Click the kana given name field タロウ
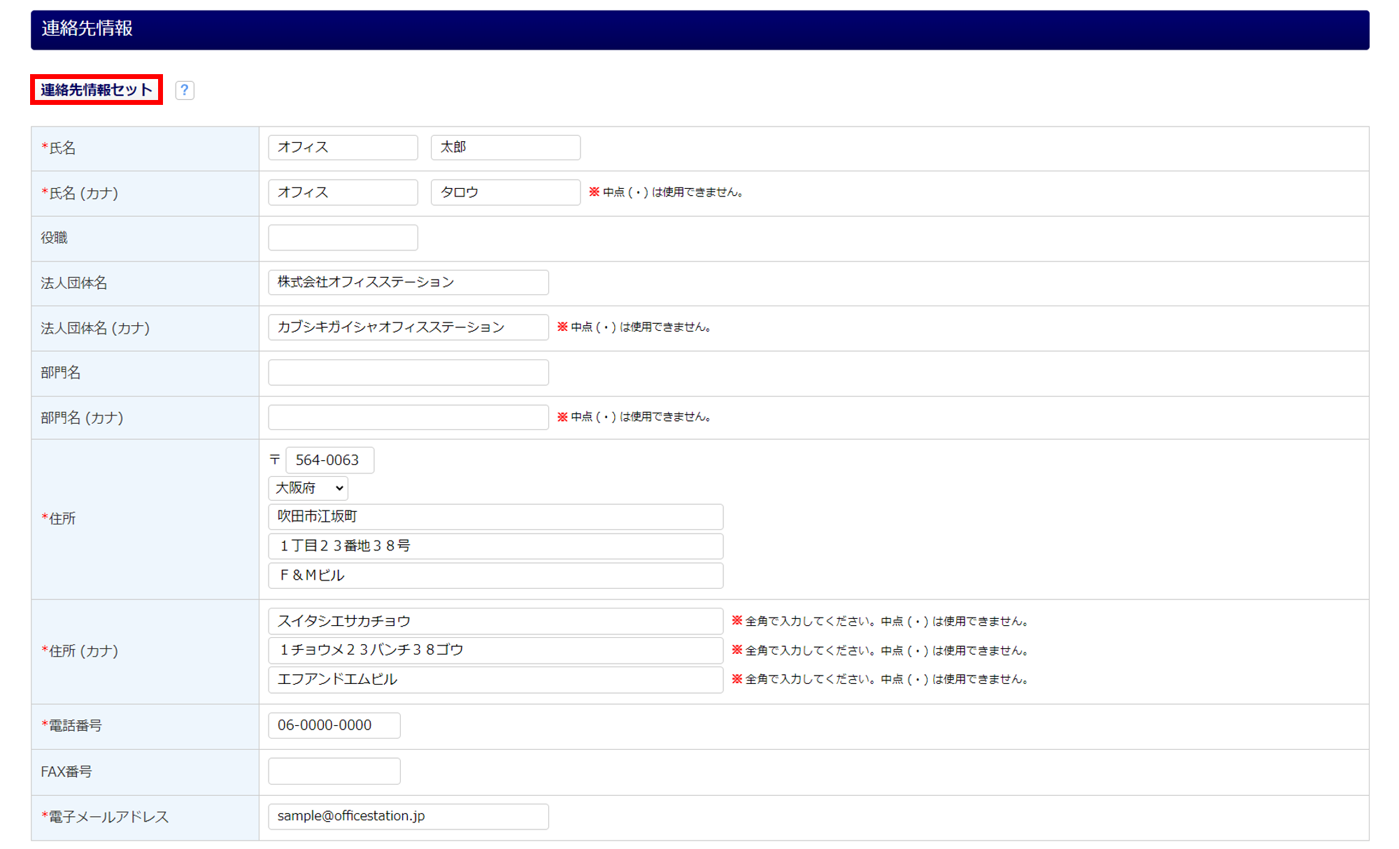This screenshot has height=849, width=1399. coord(505,192)
